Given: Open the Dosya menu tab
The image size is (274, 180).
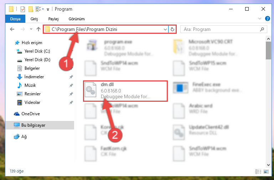Looking at the screenshot, I should [15, 19].
